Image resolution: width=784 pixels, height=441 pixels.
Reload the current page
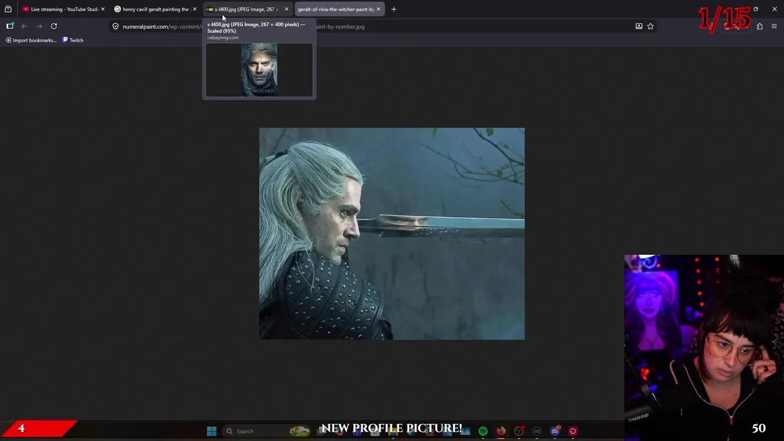pos(54,26)
